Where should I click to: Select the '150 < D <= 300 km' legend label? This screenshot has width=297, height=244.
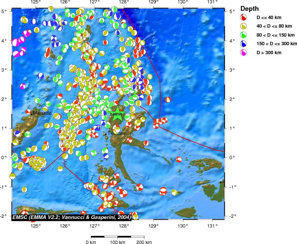(x=276, y=44)
